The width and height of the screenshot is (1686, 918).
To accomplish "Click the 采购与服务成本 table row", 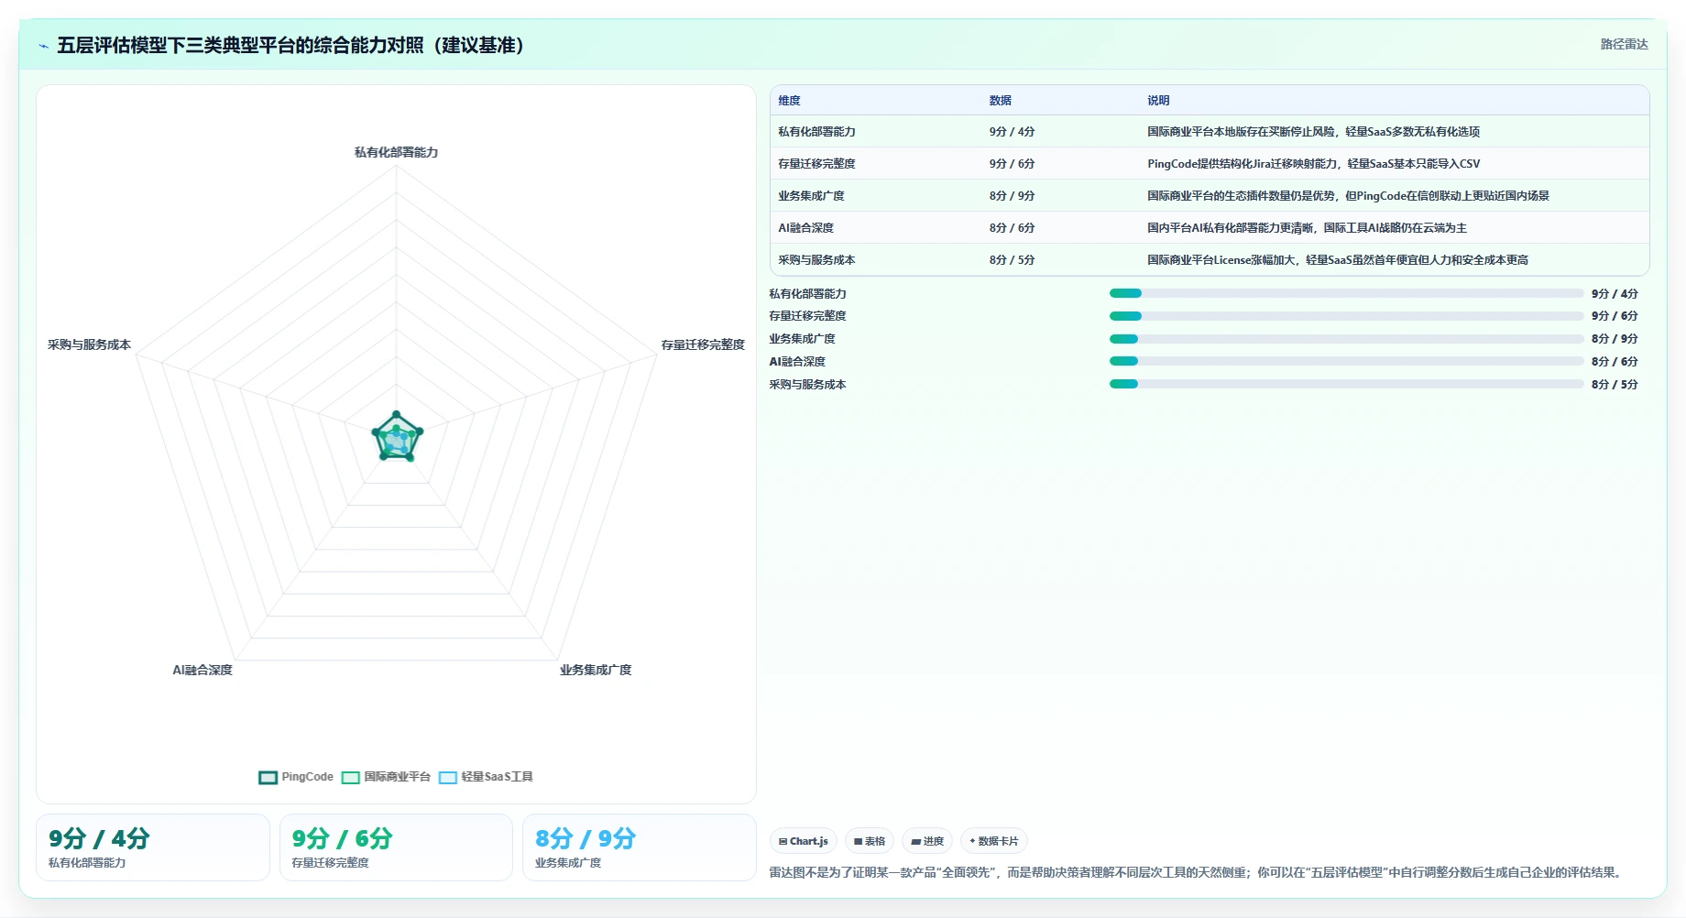I will [x=1210, y=259].
